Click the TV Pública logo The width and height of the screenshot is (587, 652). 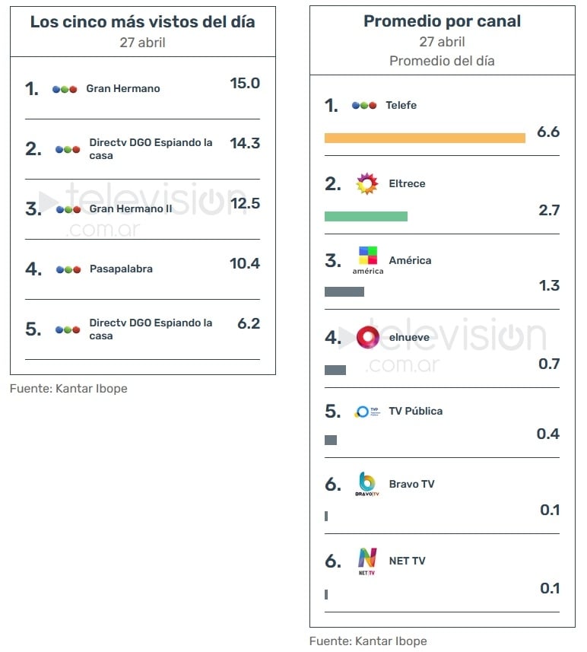367,412
